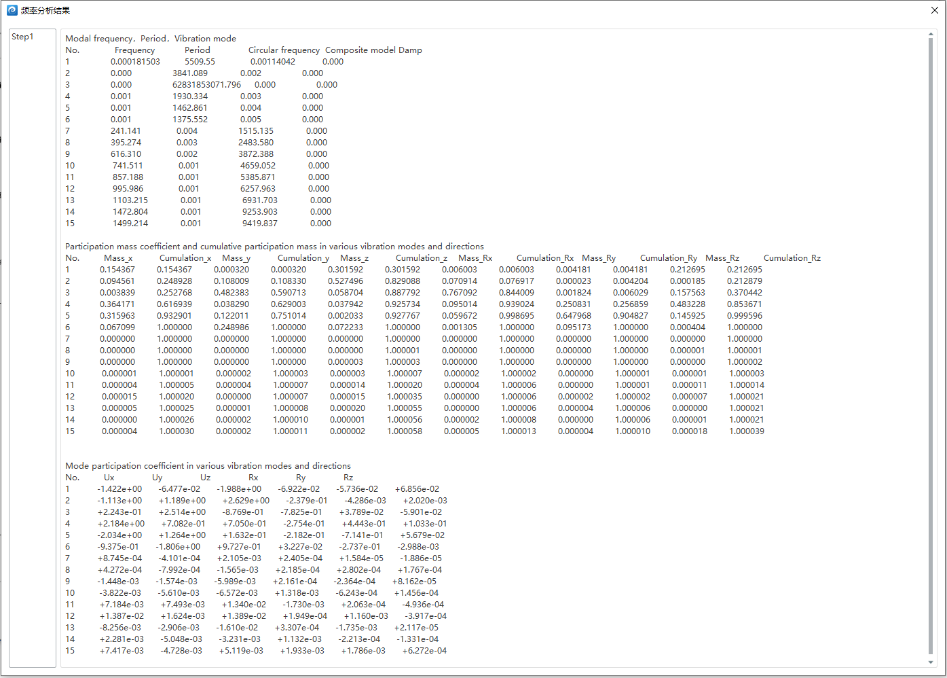Click the Mass_x value 0.154367 in row 1
947x678 pixels.
point(117,270)
